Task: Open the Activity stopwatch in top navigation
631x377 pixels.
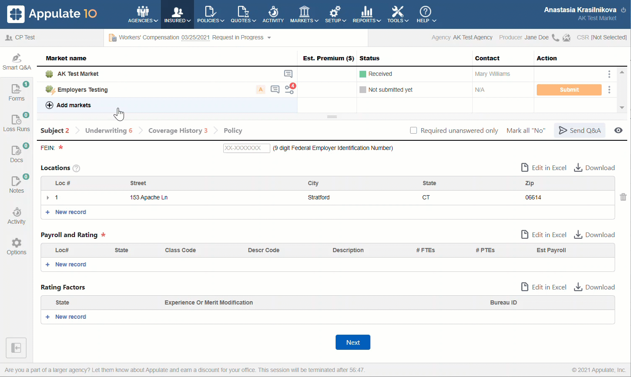Action: [x=273, y=14]
